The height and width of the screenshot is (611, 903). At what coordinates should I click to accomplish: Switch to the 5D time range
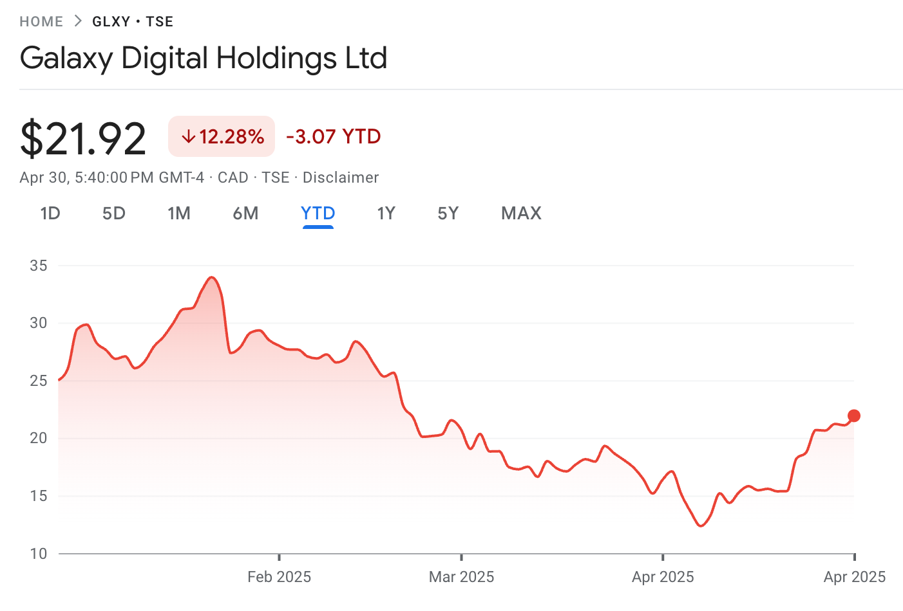pyautogui.click(x=114, y=214)
